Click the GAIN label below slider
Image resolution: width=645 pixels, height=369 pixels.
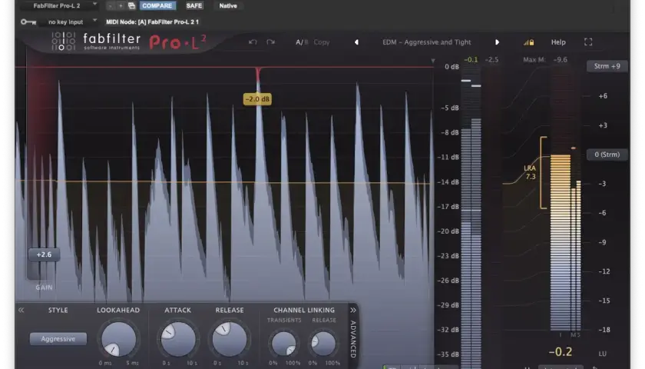click(x=44, y=288)
